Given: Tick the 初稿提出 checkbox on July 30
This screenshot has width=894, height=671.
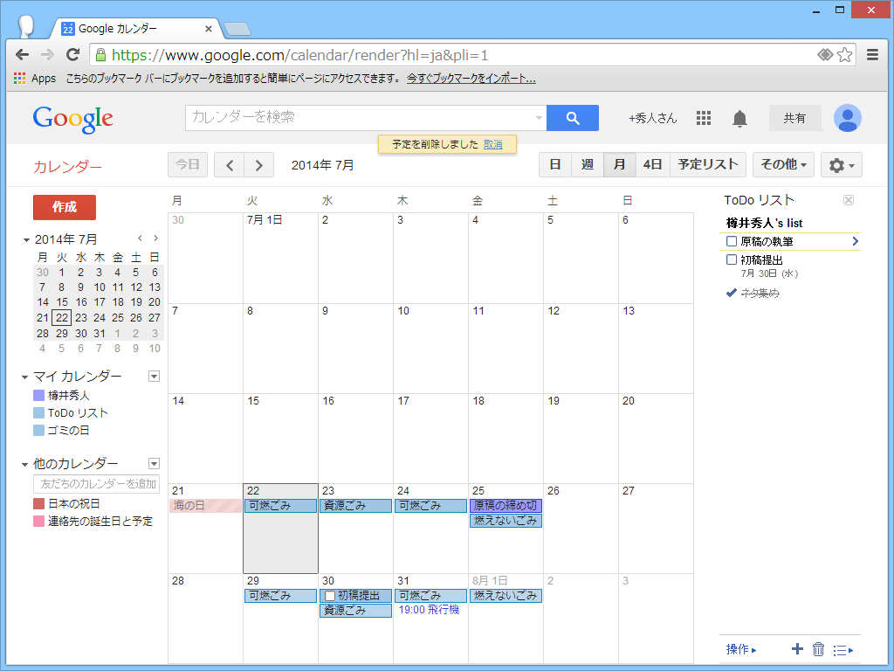Looking at the screenshot, I should pyautogui.click(x=329, y=596).
